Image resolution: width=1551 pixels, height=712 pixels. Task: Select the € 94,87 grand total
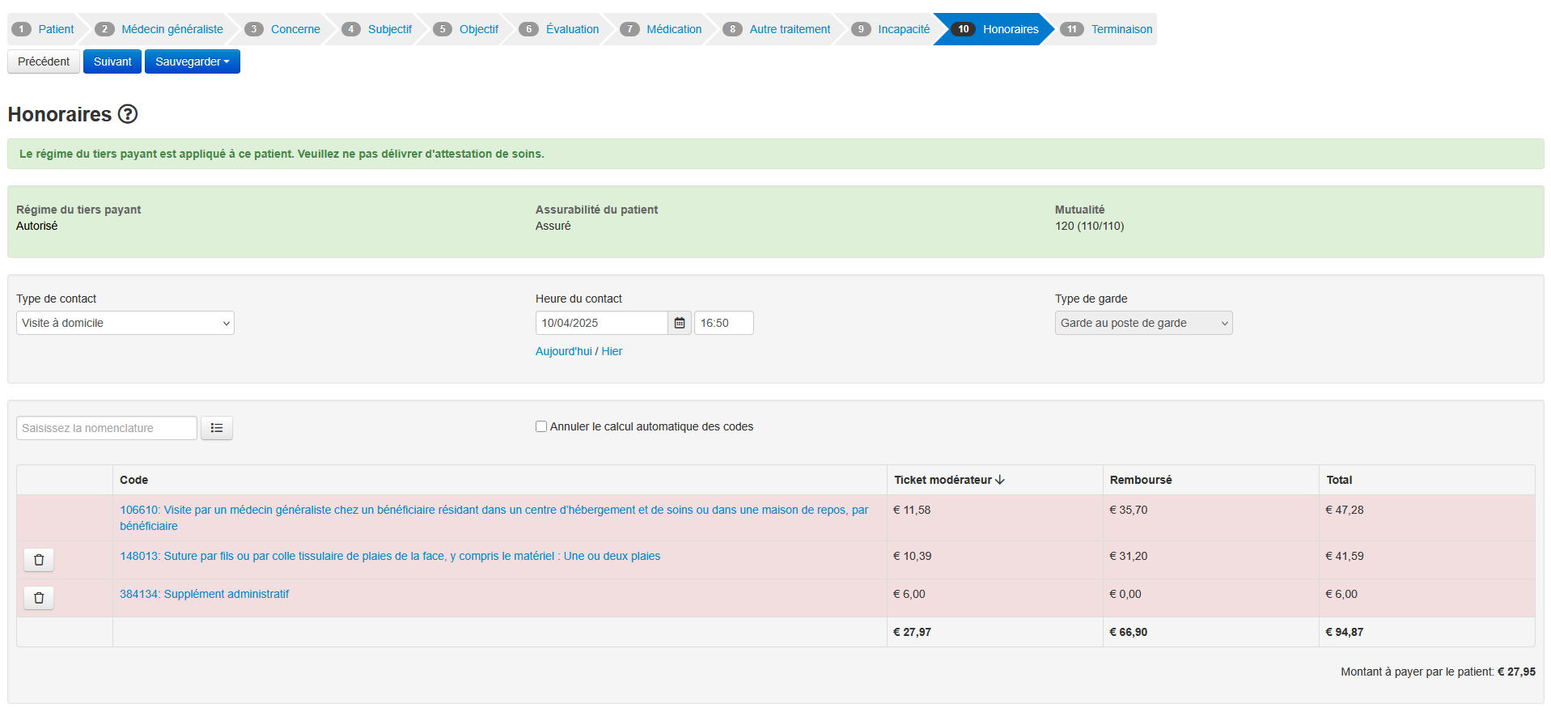click(x=1345, y=632)
